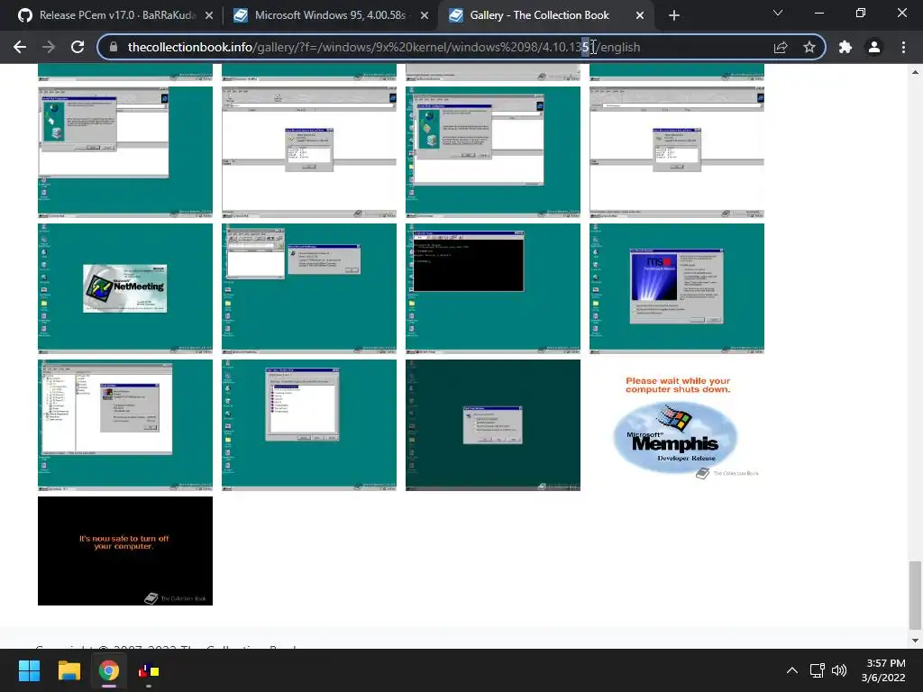Close the Microsoft Windows 95 tab

[425, 15]
